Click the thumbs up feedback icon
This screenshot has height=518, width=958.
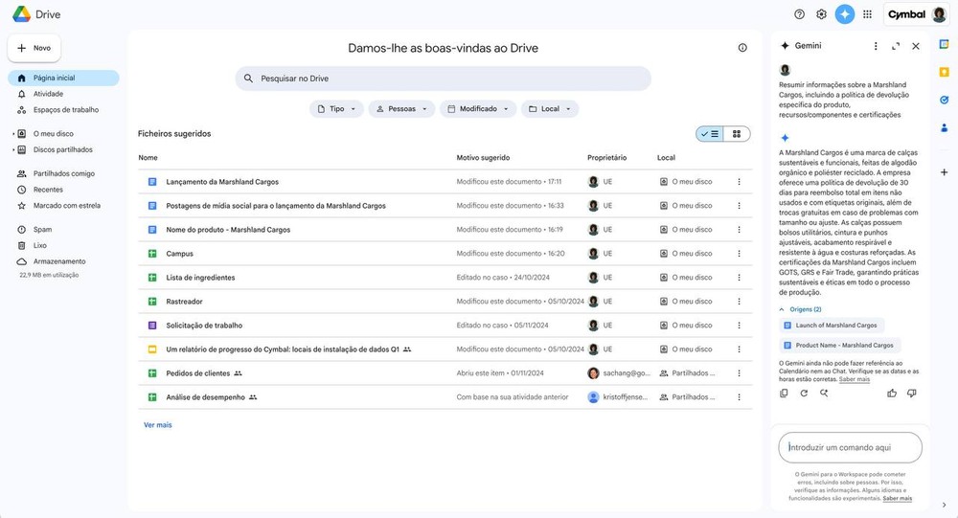(x=892, y=394)
